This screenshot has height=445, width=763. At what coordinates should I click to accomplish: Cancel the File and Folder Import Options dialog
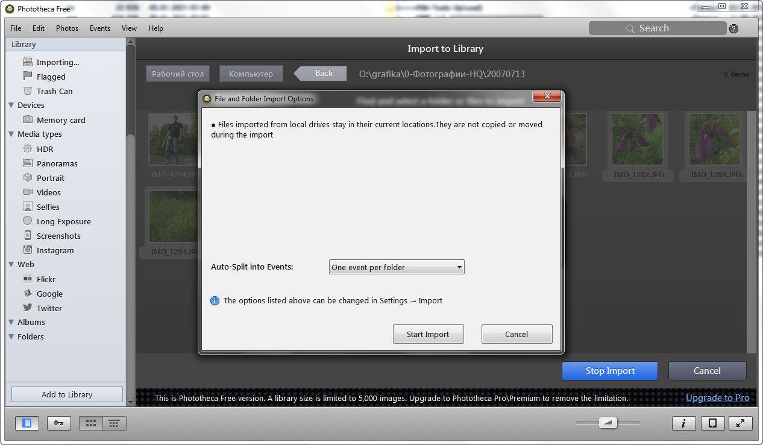[x=517, y=334]
